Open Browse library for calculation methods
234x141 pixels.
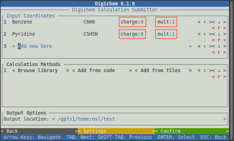tap(41, 70)
